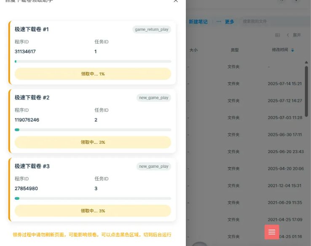Click the new_game_play tag on coupon #3

click(153, 166)
